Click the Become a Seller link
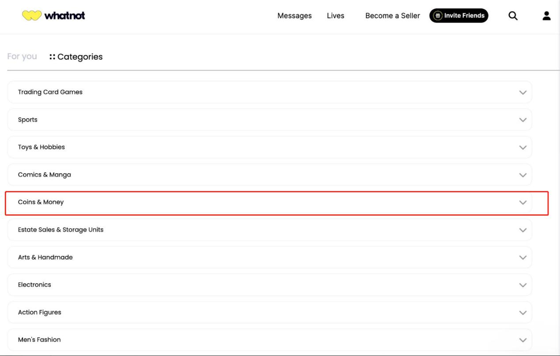 pos(392,16)
